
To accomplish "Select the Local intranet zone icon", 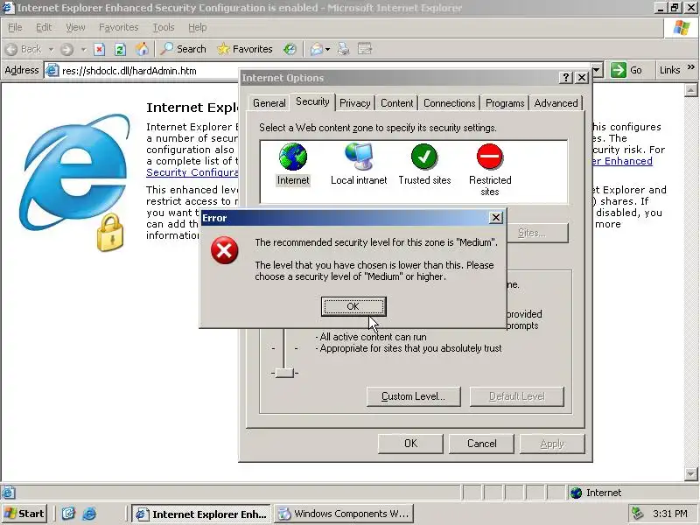I will pos(359,164).
